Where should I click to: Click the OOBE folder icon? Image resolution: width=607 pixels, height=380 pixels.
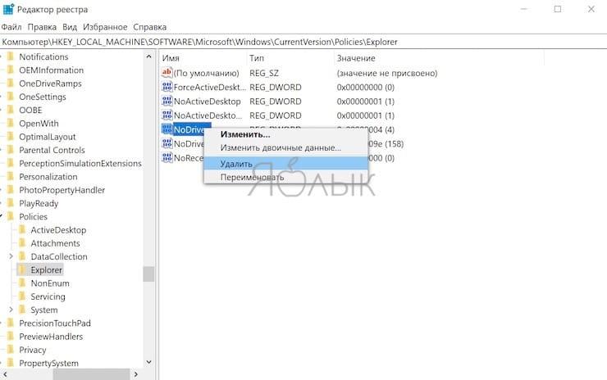tap(11, 110)
